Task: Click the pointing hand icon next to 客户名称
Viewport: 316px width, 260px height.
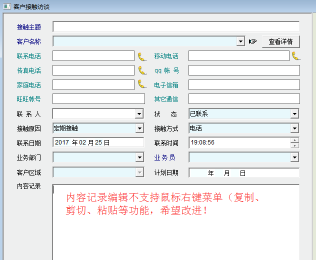Action: click(x=253, y=41)
